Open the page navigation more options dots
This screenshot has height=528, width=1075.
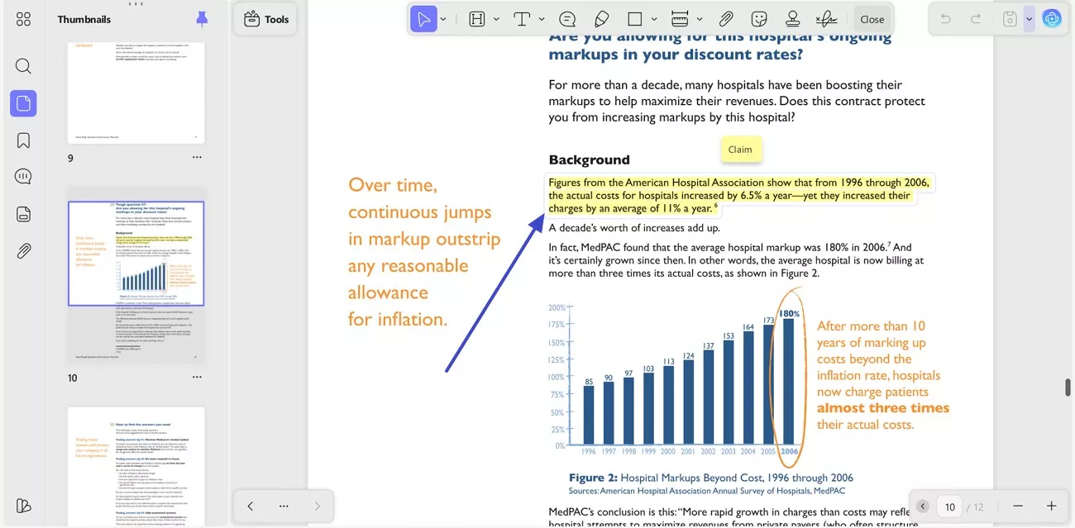pos(284,506)
